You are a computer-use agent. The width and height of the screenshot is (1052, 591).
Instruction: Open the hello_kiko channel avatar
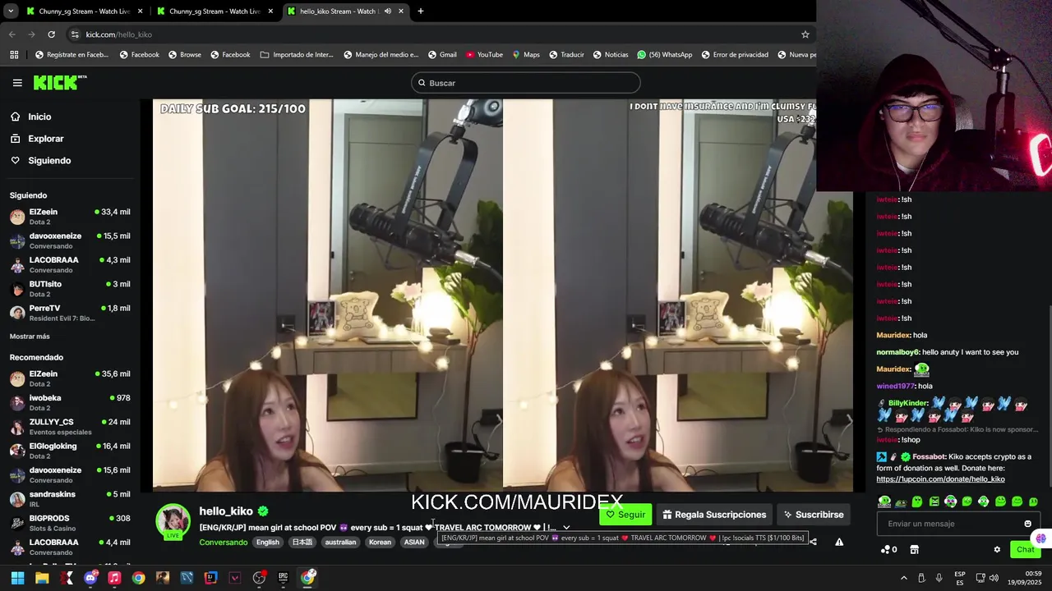pos(173,521)
